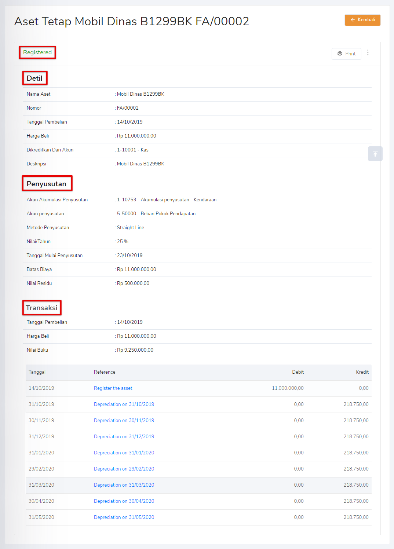Click the back arrow inside Kembali button
Viewport: 394px width, 549px height.
[x=353, y=20]
